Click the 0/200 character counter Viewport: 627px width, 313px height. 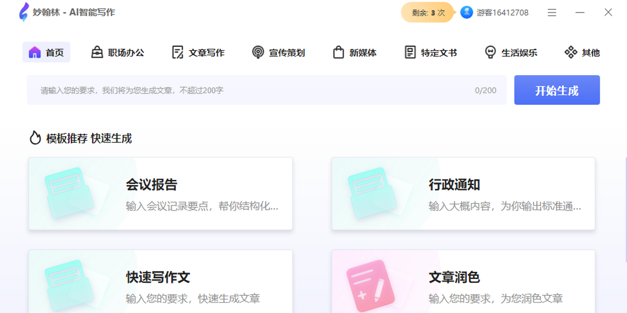tap(485, 90)
